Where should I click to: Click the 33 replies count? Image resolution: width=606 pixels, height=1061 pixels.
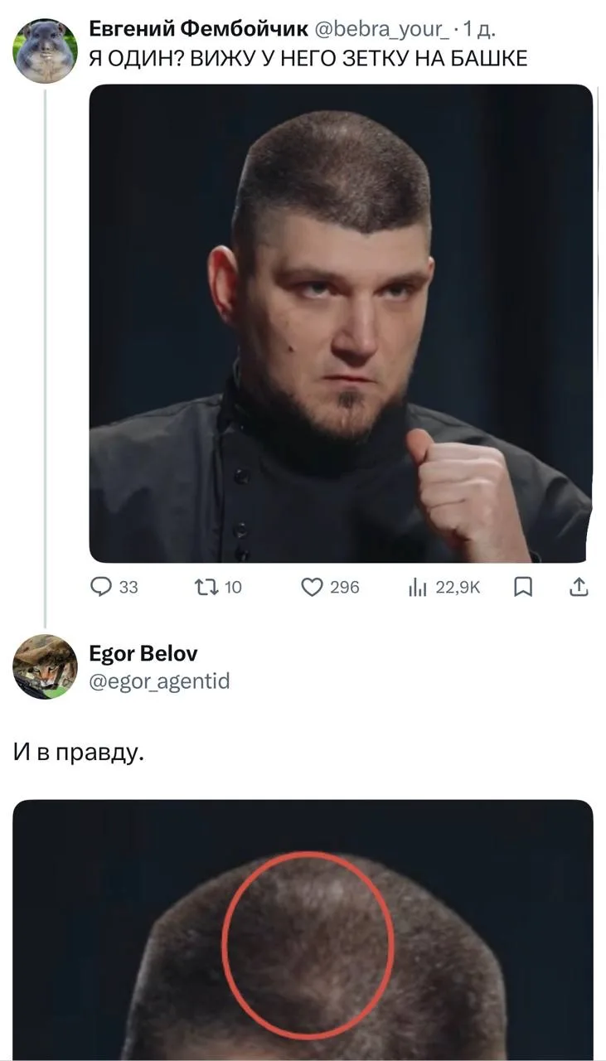(x=128, y=588)
